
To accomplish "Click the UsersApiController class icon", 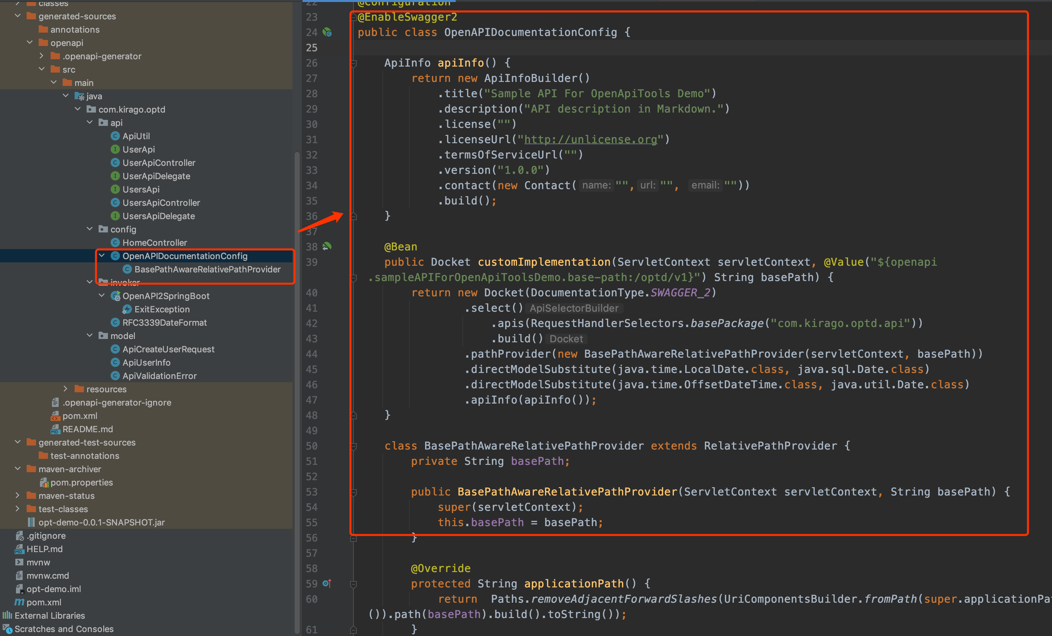I will 115,203.
